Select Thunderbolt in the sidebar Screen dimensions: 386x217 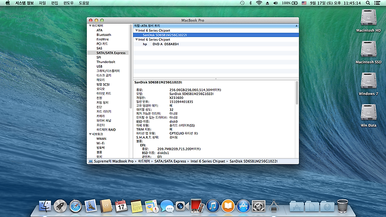[x=106, y=62]
